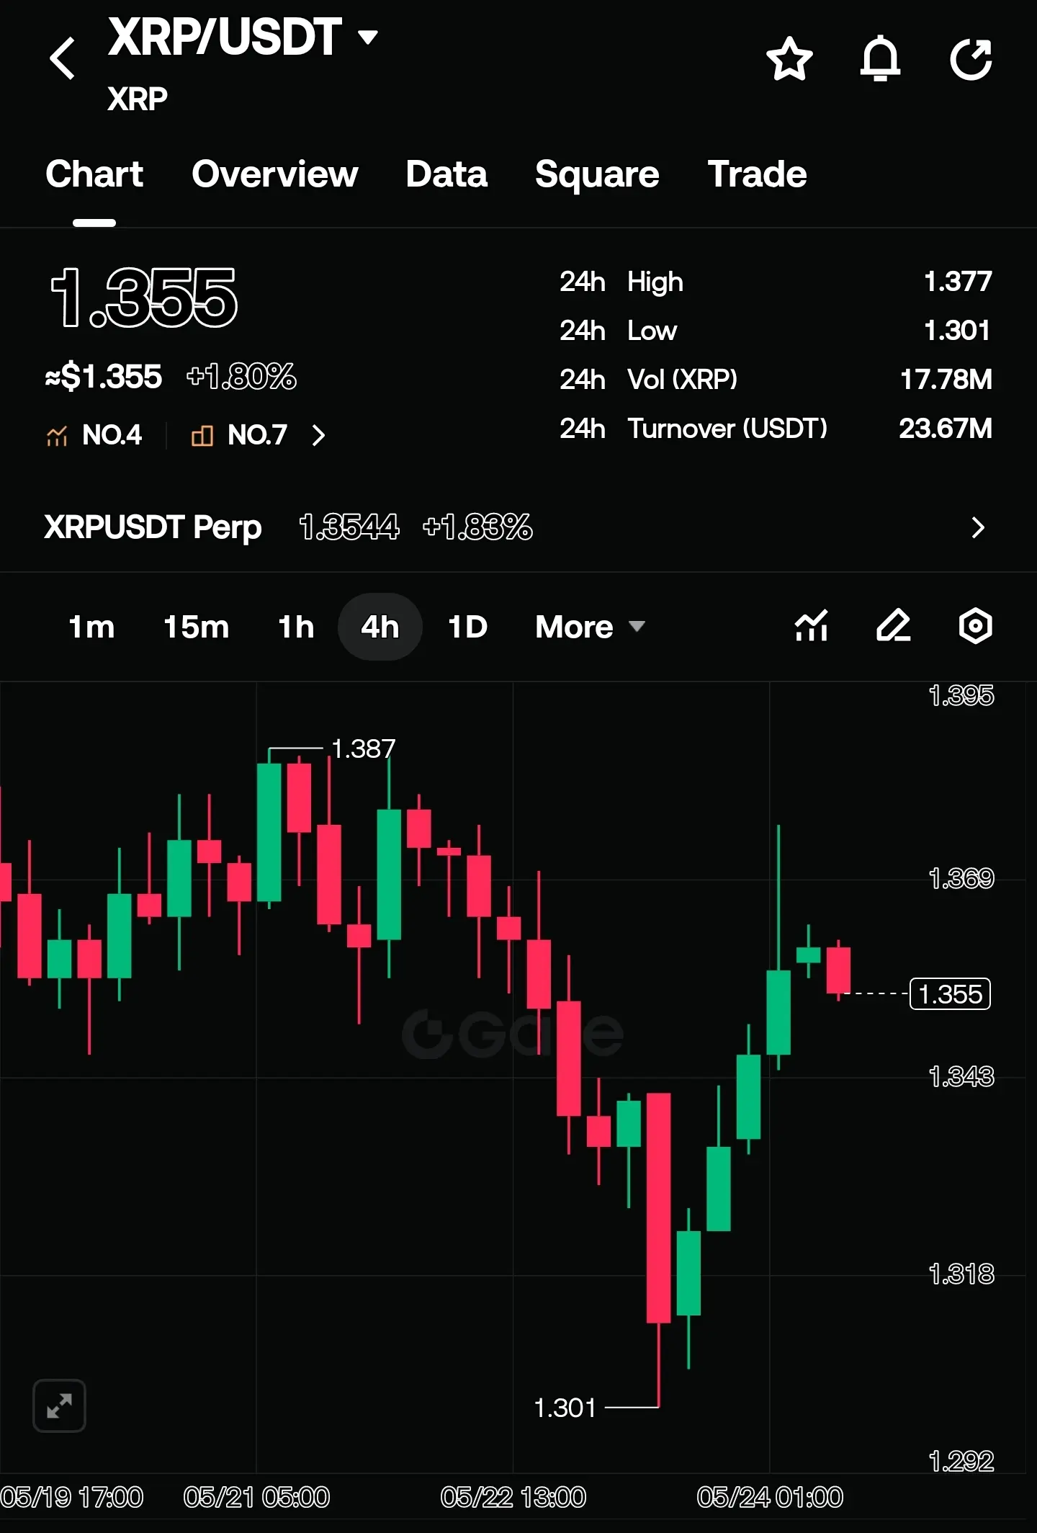Image resolution: width=1037 pixels, height=1533 pixels.
Task: Tap the latest red candle at the current price
Action: (838, 970)
